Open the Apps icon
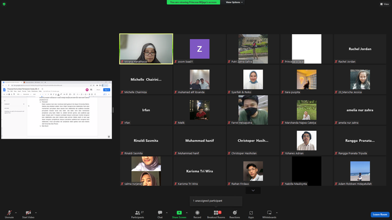Screen dimensions: 392x220 251,213
